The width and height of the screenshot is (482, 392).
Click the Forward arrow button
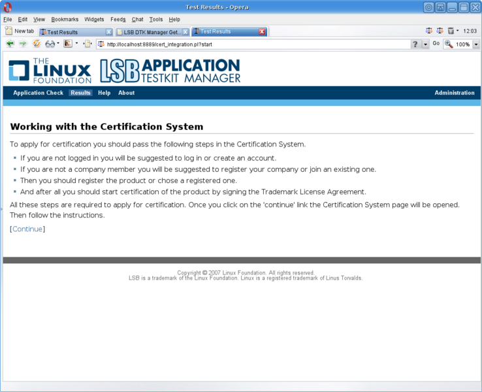pyautogui.click(x=23, y=44)
